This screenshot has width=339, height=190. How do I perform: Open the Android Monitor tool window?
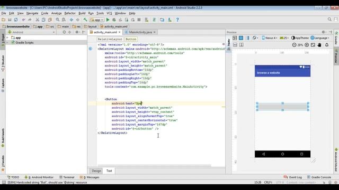coord(39,177)
